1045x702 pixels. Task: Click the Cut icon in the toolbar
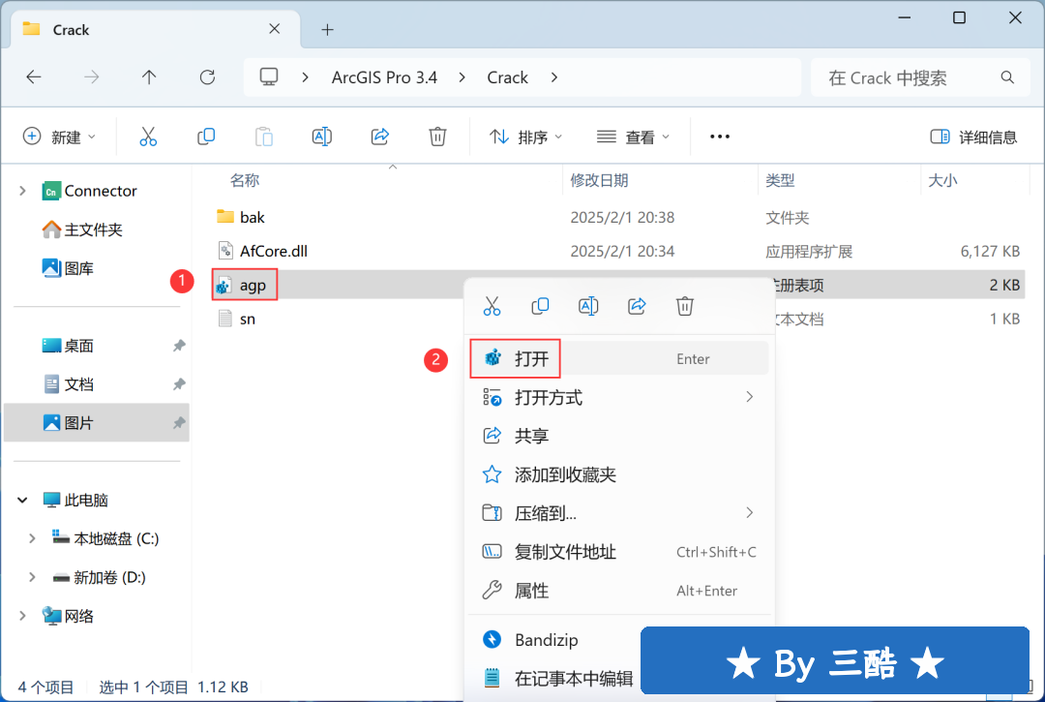click(x=148, y=137)
